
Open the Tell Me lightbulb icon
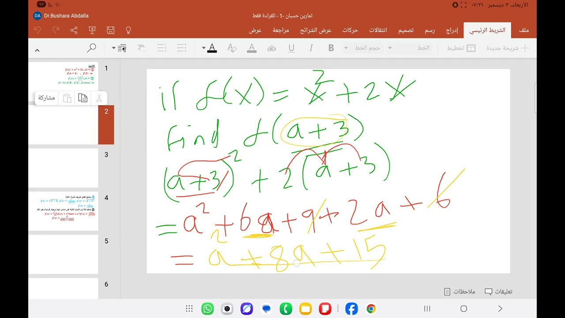tap(128, 30)
